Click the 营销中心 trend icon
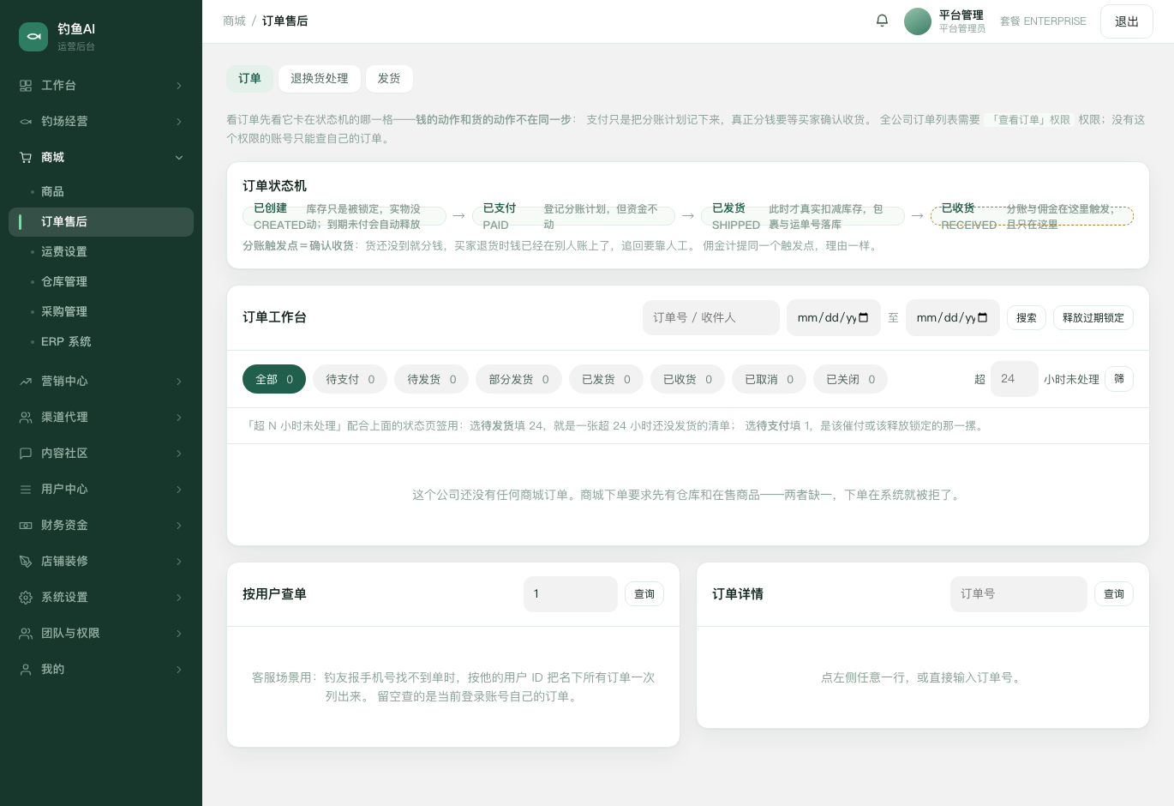 tap(26, 382)
